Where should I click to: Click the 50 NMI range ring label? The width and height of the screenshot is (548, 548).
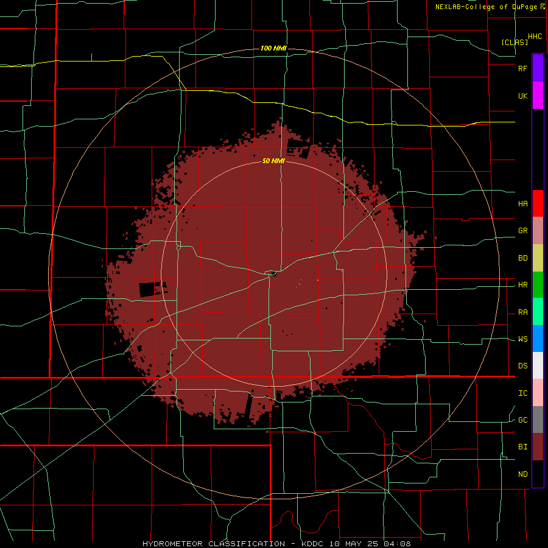click(x=273, y=161)
